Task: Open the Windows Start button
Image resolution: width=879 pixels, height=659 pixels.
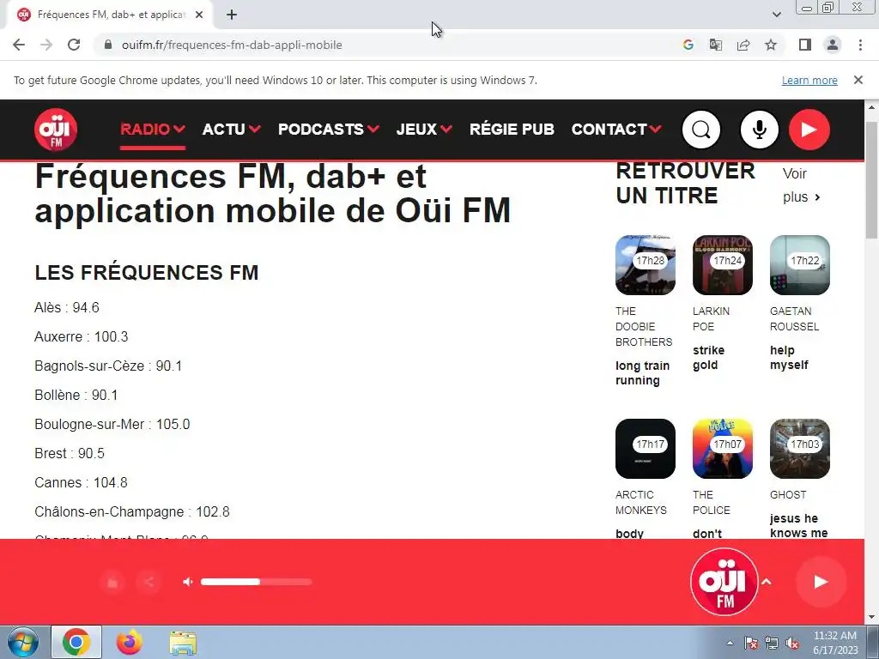Action: [22, 642]
